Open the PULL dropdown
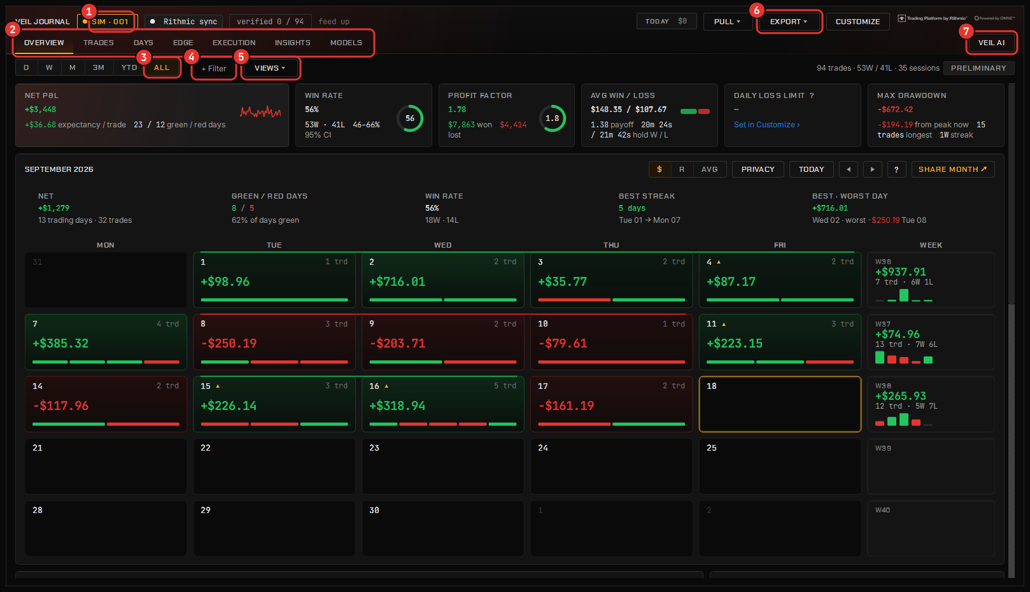 (x=727, y=22)
